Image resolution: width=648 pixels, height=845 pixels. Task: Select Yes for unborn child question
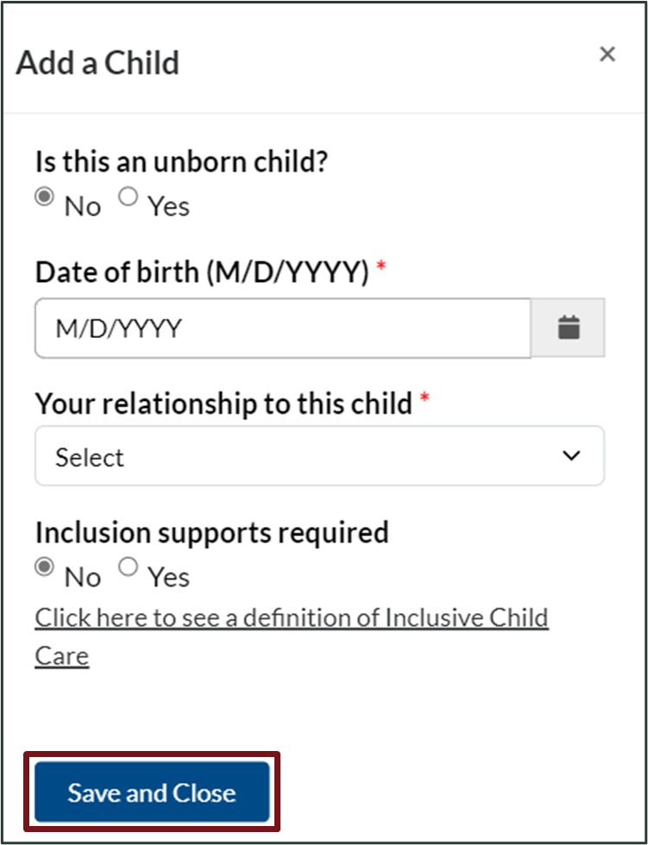[x=128, y=197]
